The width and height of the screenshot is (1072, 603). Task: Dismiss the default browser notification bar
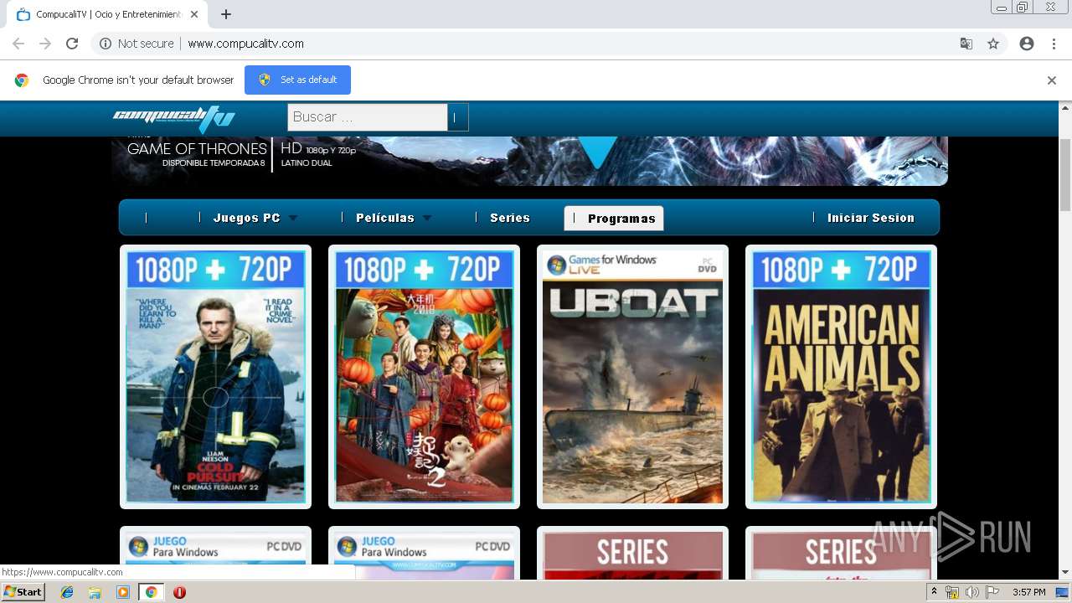coord(1052,80)
